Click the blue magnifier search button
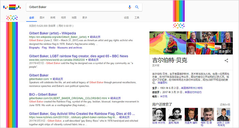 137,7
